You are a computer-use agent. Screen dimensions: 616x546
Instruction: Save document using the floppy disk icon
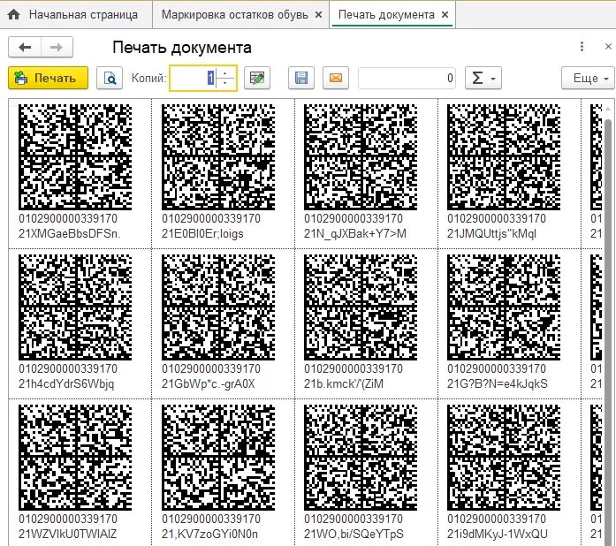coord(301,78)
